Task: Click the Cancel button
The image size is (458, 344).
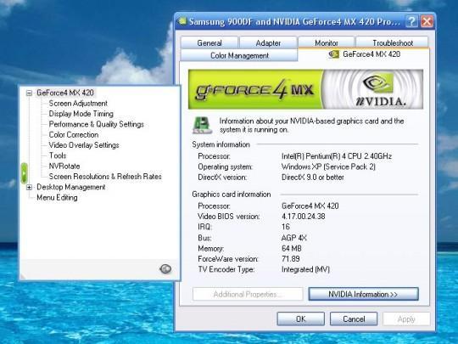Action: (354, 319)
